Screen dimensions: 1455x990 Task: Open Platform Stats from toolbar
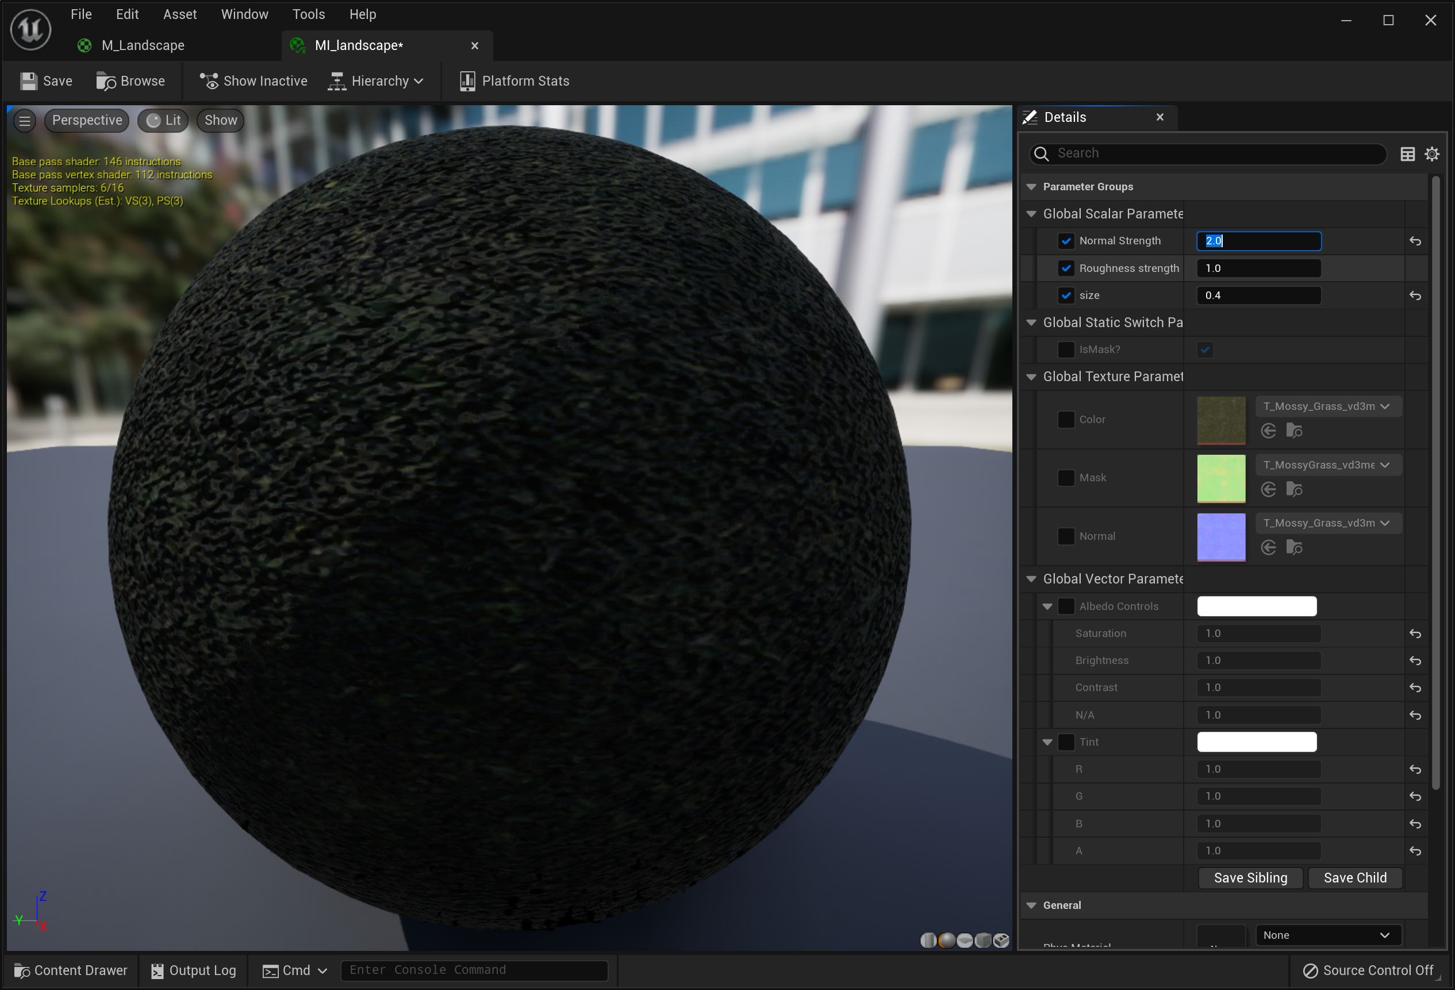click(x=515, y=81)
